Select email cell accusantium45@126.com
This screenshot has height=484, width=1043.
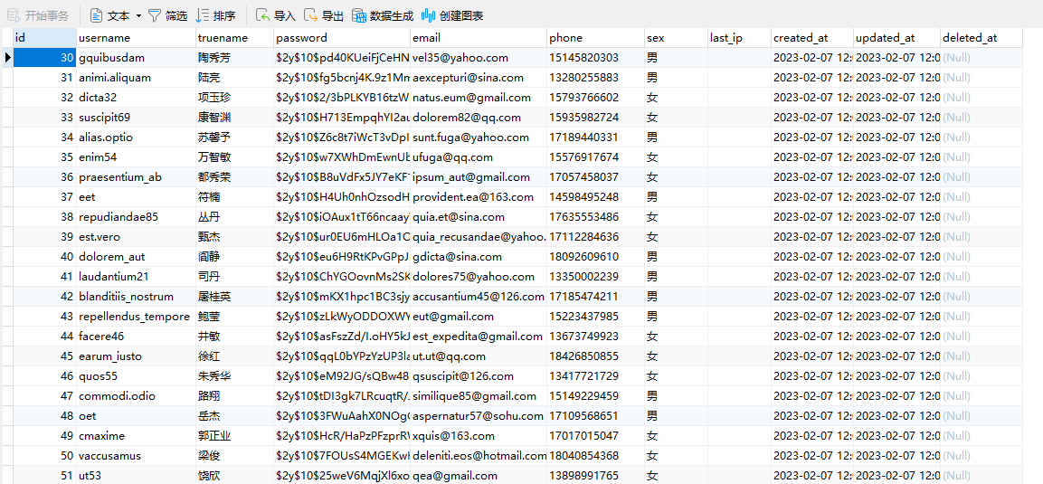(479, 297)
